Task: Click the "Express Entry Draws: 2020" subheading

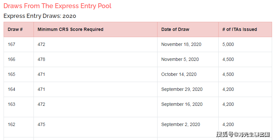Action: click(40, 16)
